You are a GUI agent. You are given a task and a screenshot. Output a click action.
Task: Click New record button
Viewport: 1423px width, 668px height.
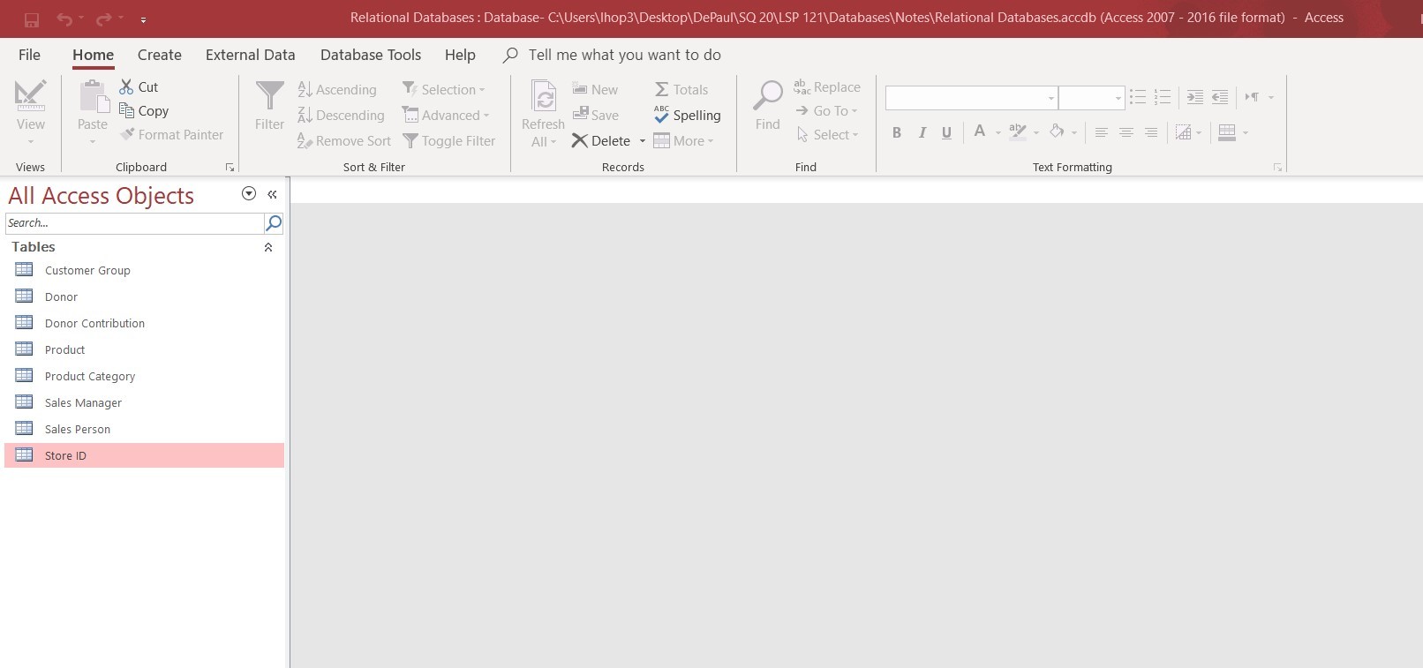tap(595, 89)
